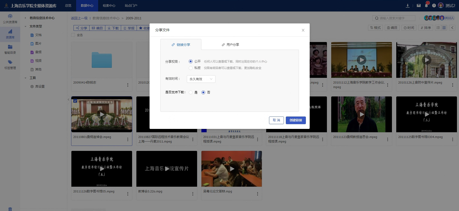Select the 私密 share permission option

191,68
